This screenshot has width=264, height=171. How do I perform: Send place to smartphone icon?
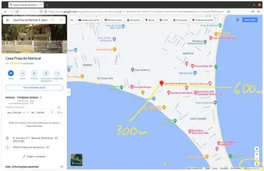(46, 73)
